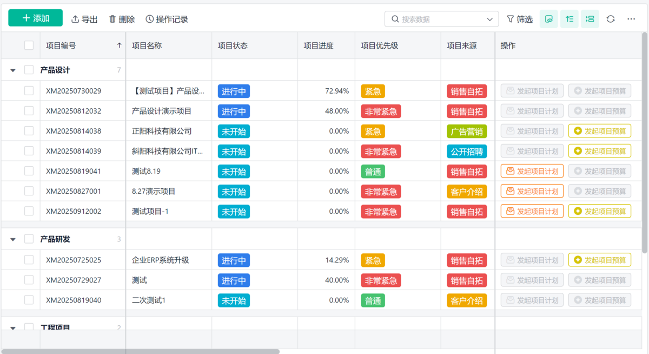Image resolution: width=649 pixels, height=354 pixels.
Task: Click the 添加 add button
Action: (36, 18)
